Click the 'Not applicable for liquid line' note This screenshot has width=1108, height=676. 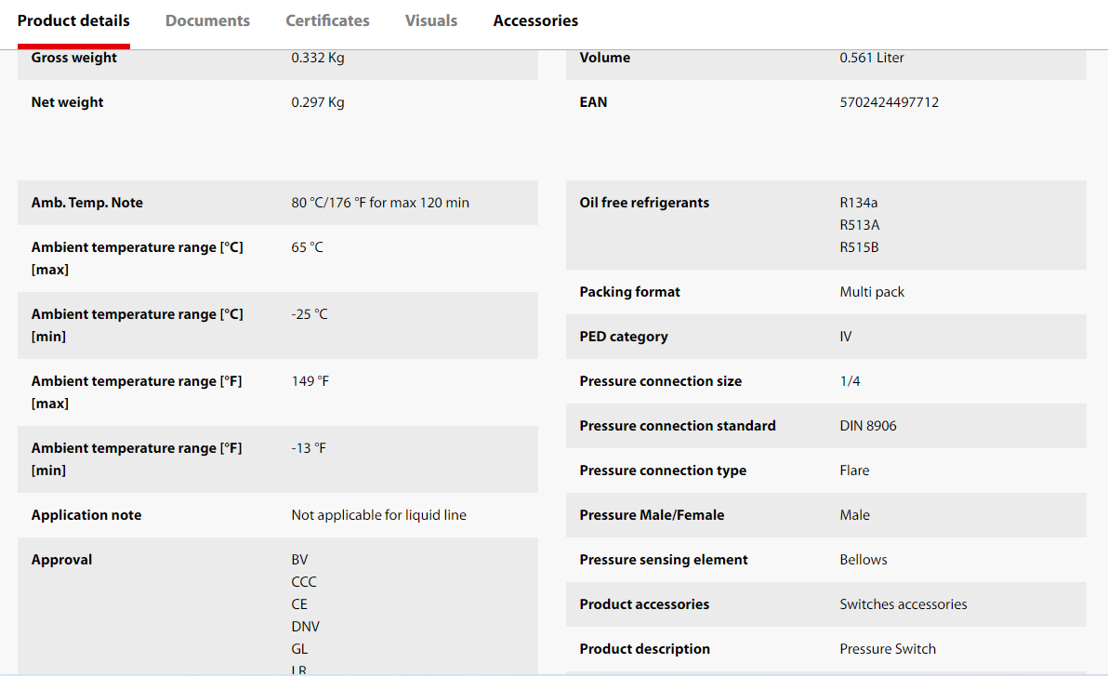coord(378,515)
